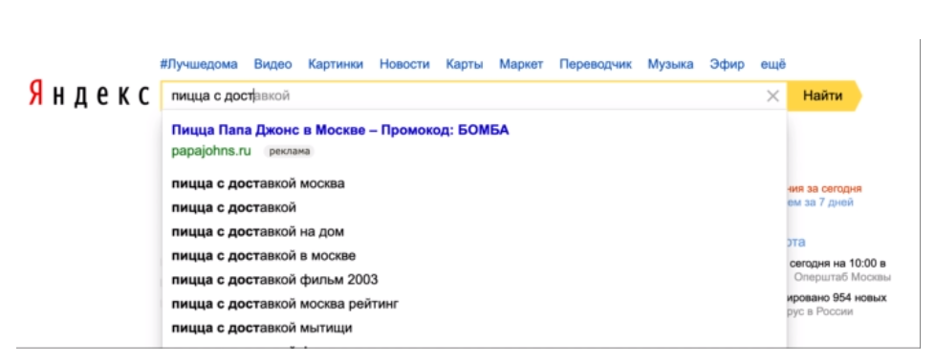
Task: Click the Яндекс logo
Action: click(x=89, y=96)
